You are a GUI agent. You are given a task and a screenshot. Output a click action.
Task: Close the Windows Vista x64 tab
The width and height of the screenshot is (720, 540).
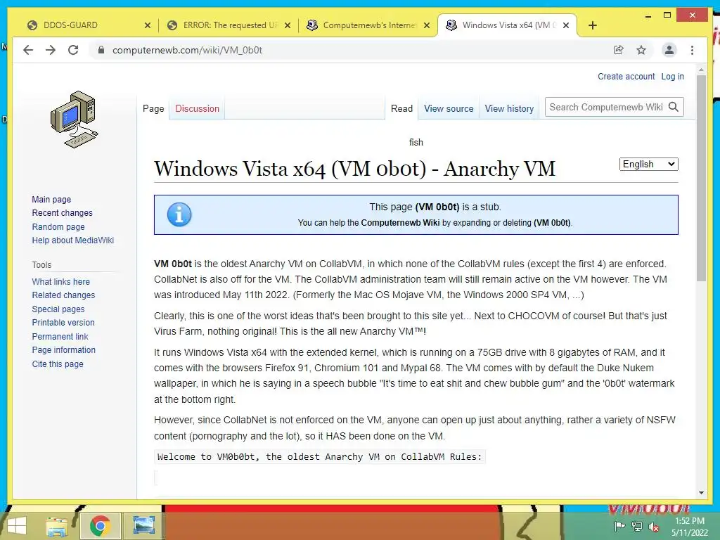(x=566, y=26)
